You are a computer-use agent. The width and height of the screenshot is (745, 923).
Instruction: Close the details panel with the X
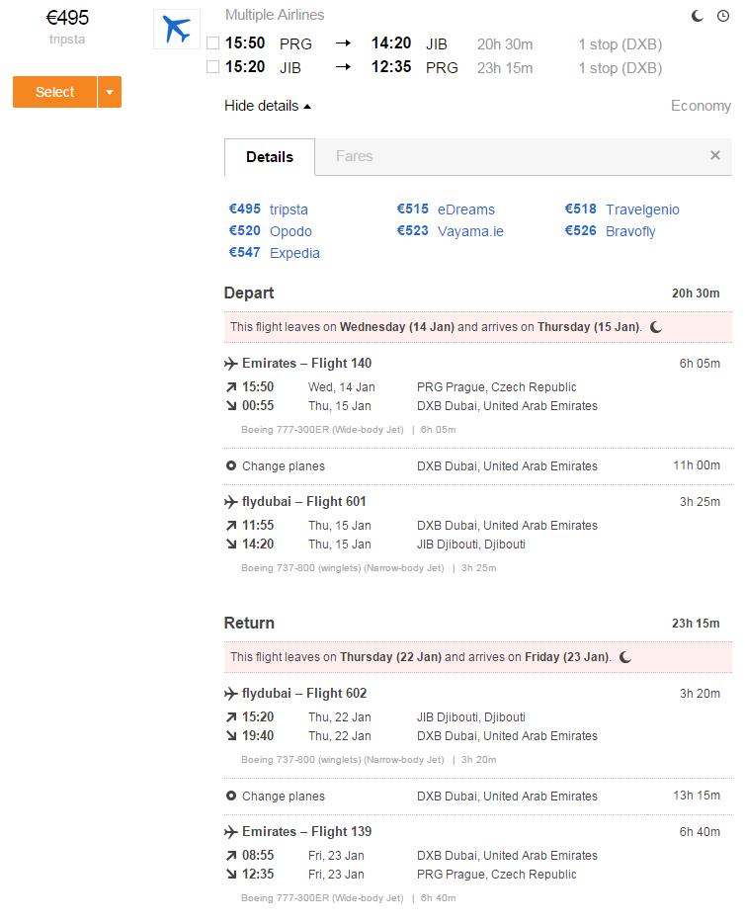[x=715, y=155]
